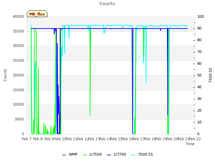The height and width of the screenshot is (161, 215).
Task: Click the 25000 left axis tick label
Action: point(18,60)
